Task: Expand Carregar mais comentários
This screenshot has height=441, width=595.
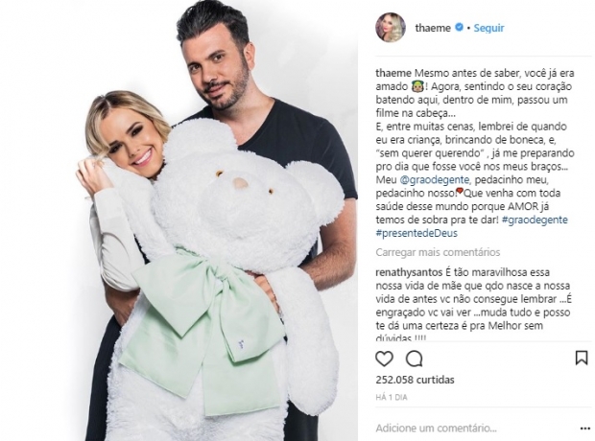Action: pos(438,252)
